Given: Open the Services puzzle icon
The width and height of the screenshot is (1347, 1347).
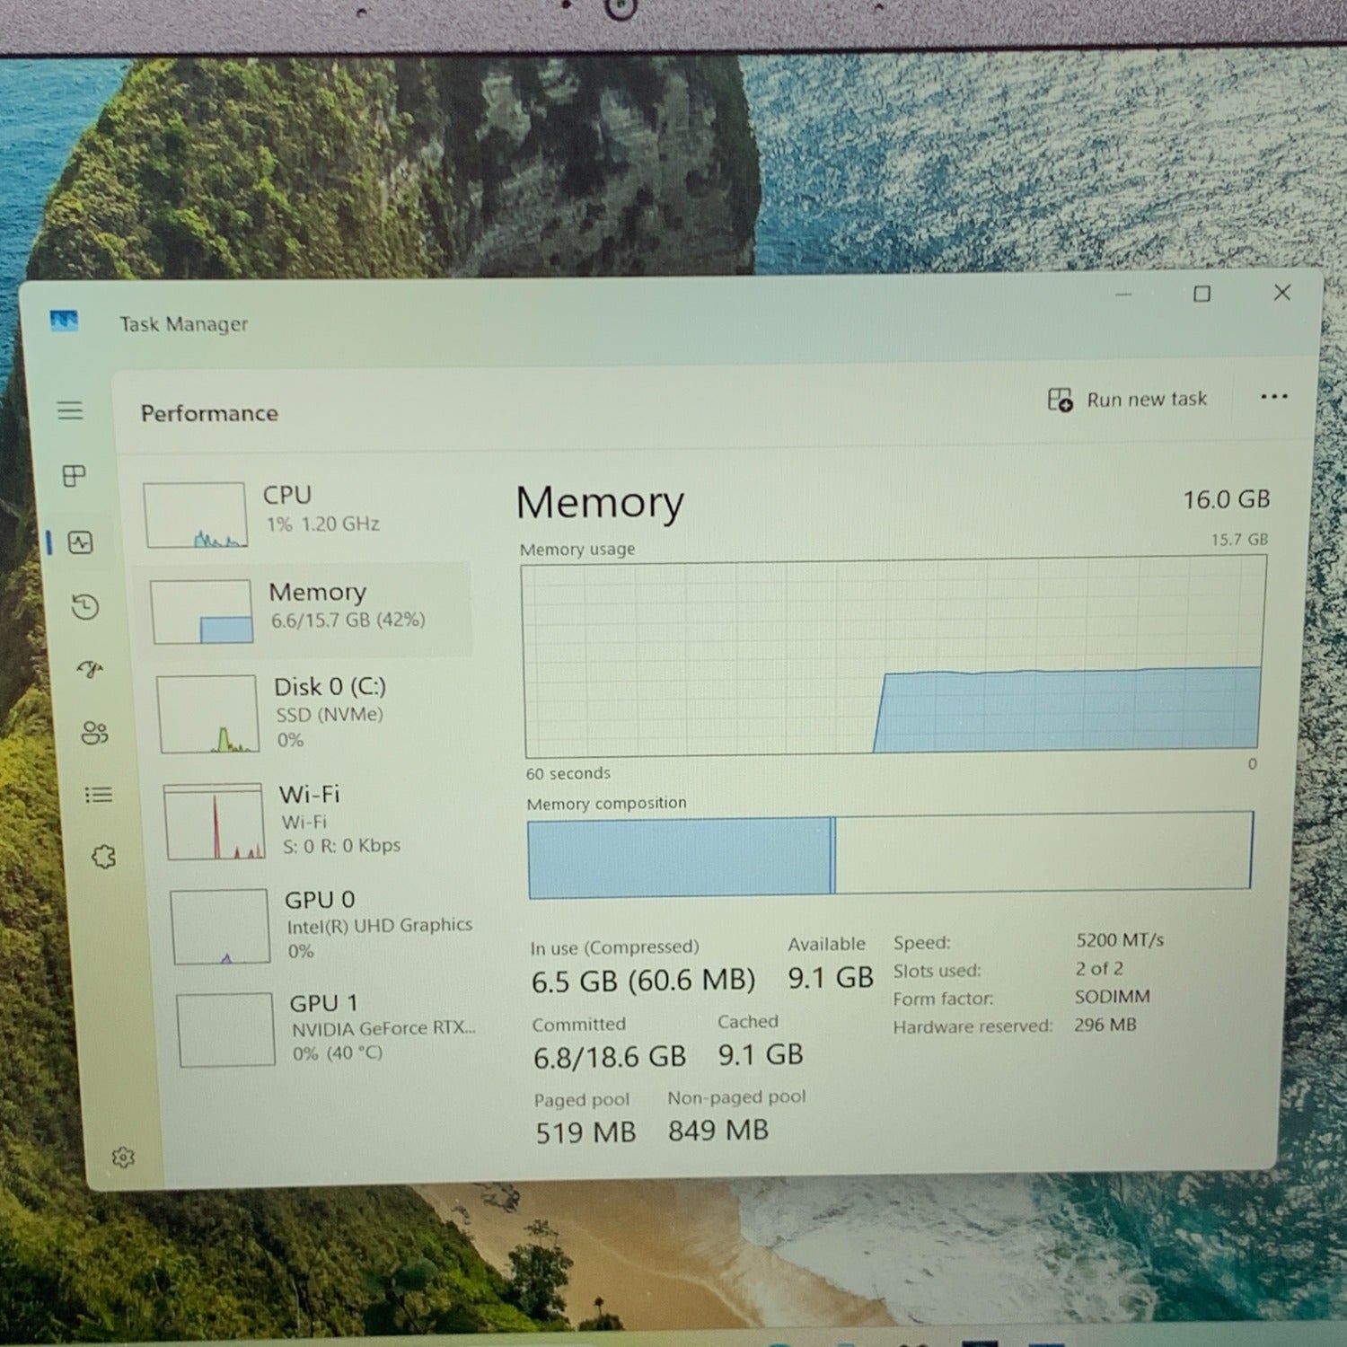Looking at the screenshot, I should point(103,857).
